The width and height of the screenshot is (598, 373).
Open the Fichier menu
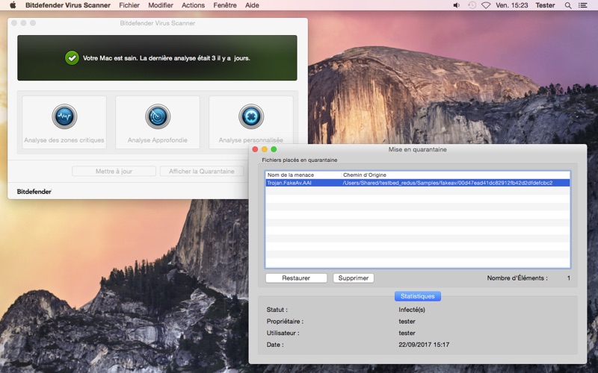(x=129, y=5)
